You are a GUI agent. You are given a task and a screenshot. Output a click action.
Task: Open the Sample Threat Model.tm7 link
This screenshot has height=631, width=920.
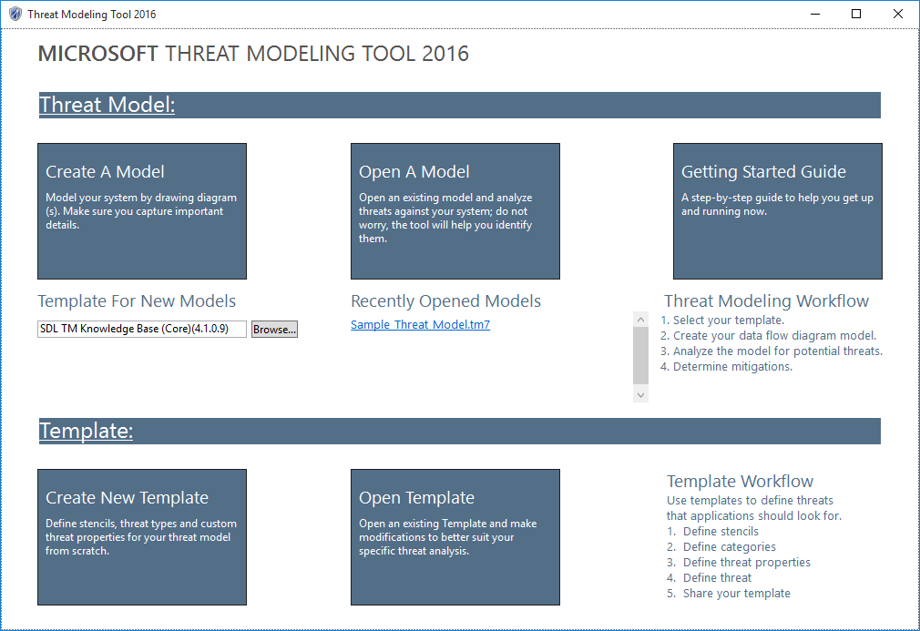pyautogui.click(x=420, y=325)
